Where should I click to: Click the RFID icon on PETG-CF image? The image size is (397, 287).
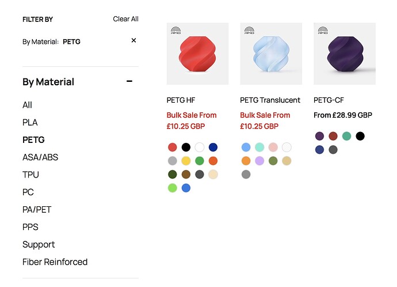point(323,31)
